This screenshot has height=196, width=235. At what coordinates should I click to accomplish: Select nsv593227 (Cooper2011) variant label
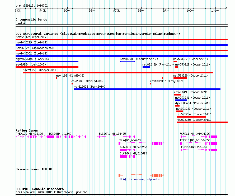click(x=191, y=59)
